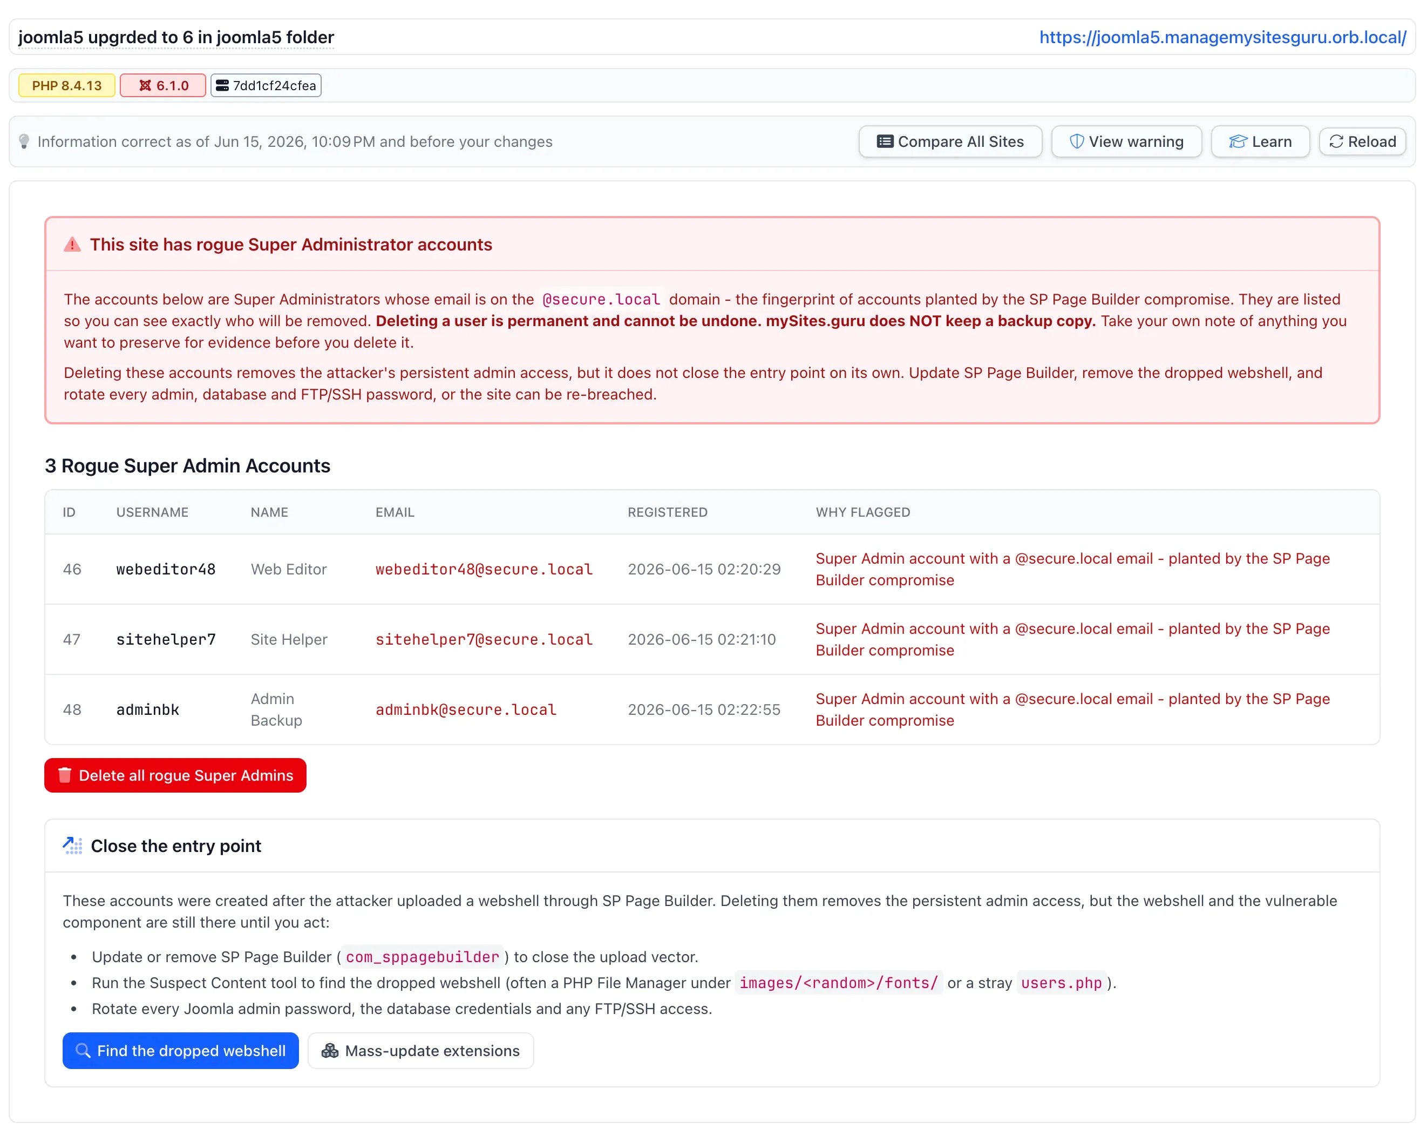Delete all rogue Super Admins
The height and width of the screenshot is (1136, 1427).
tap(175, 775)
